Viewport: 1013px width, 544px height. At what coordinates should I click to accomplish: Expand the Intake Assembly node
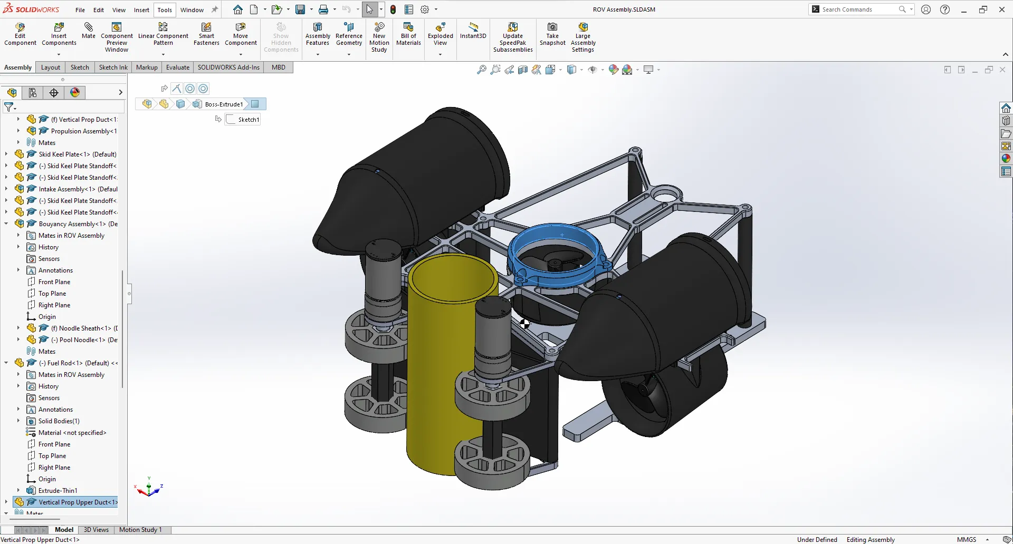[x=6, y=189]
